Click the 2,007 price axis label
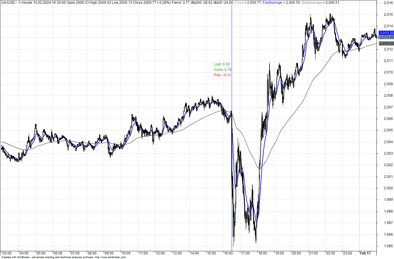This screenshot has width=394, height=259. coord(388,107)
